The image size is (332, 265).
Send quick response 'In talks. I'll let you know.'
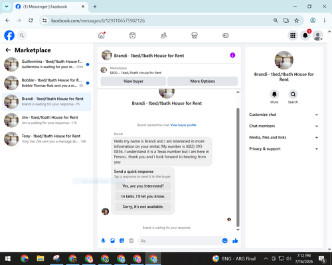(143, 196)
